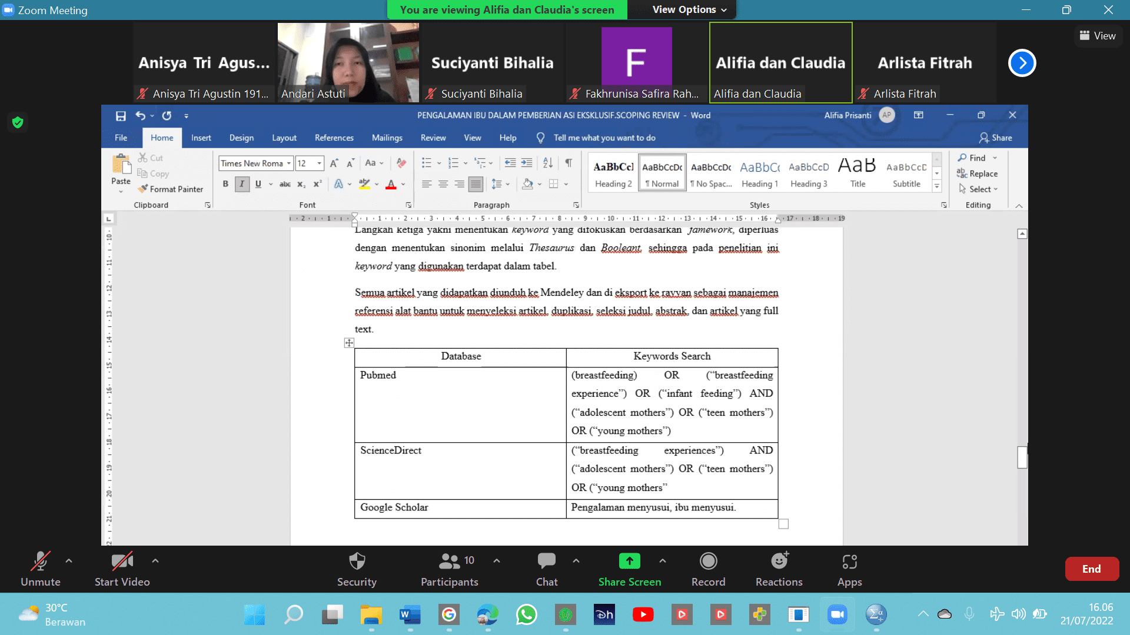Screen dimensions: 1130x635
Task: Click the Zoom View button
Action: pos(1098,36)
